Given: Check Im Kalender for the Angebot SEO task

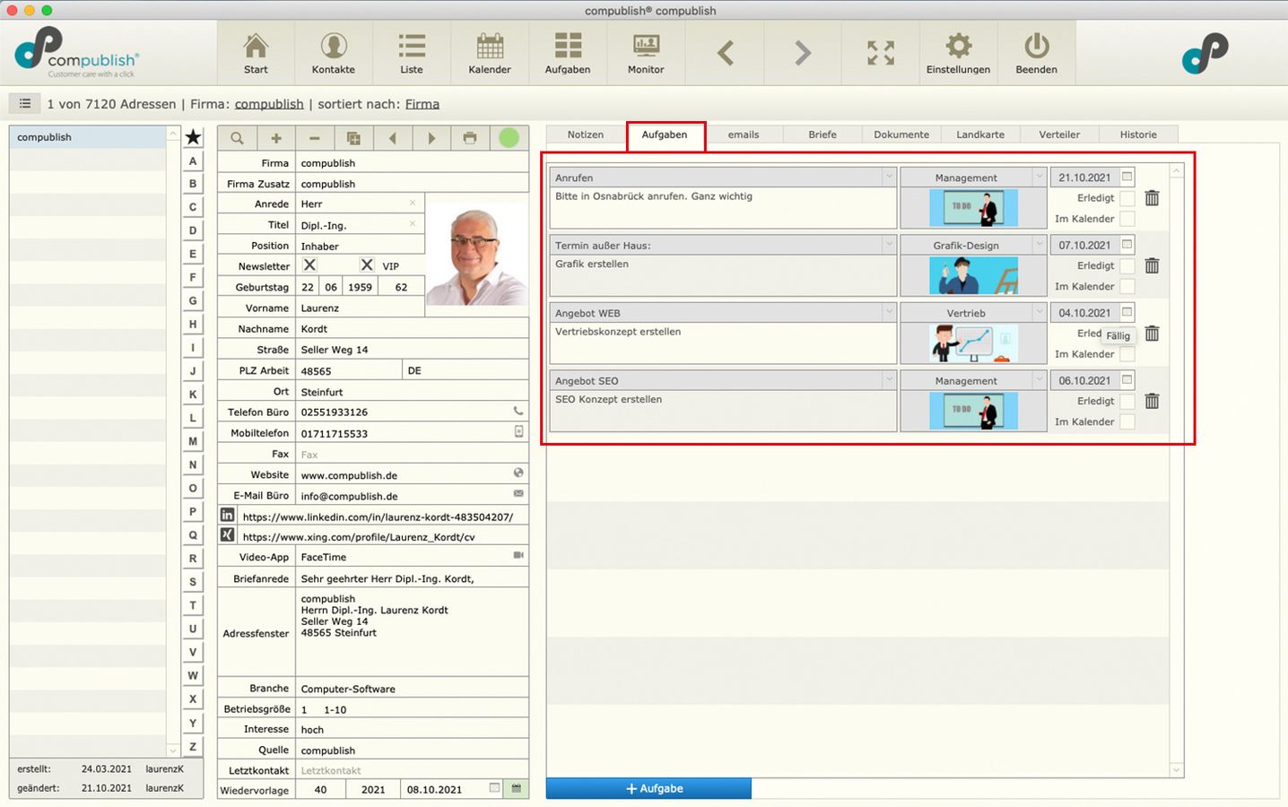Looking at the screenshot, I should coord(1127,421).
